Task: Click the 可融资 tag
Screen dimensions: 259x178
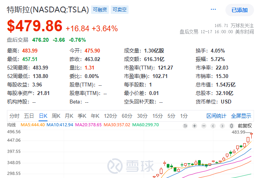Action: pos(100,10)
